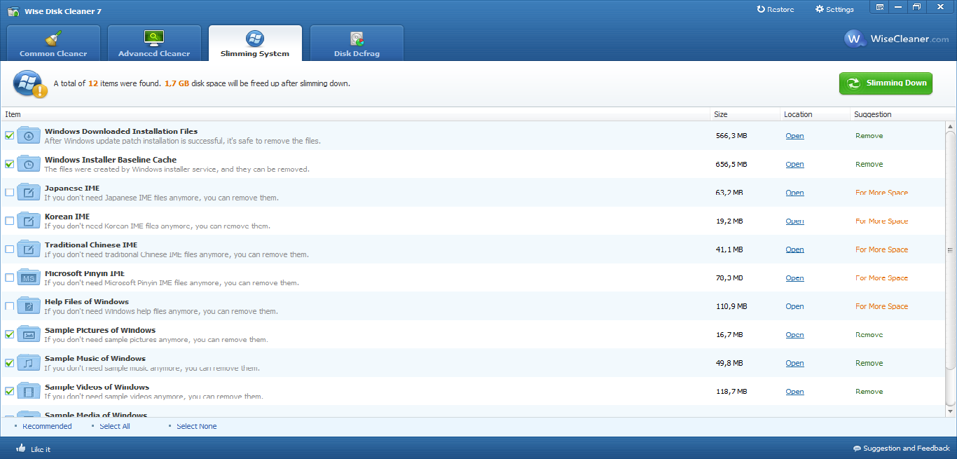Viewport: 957px width, 459px height.
Task: Click the Traditional Chinese IME folder icon
Action: click(x=29, y=249)
